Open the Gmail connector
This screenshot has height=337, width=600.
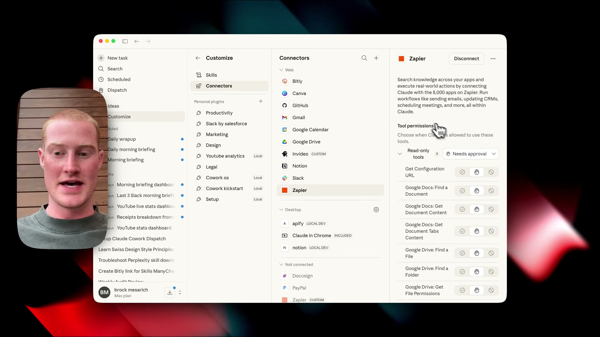pos(298,117)
